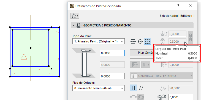The image size is (201, 100).
Task: Click the slant angle field 90,000°
Action: coord(181,88)
